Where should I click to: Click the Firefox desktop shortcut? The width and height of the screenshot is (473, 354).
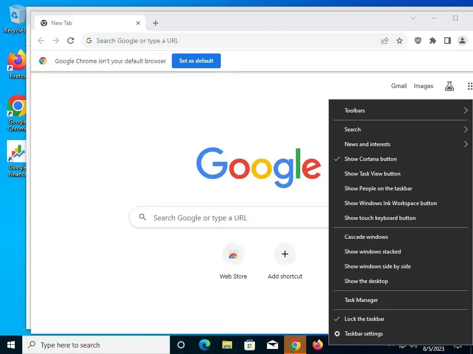17,64
